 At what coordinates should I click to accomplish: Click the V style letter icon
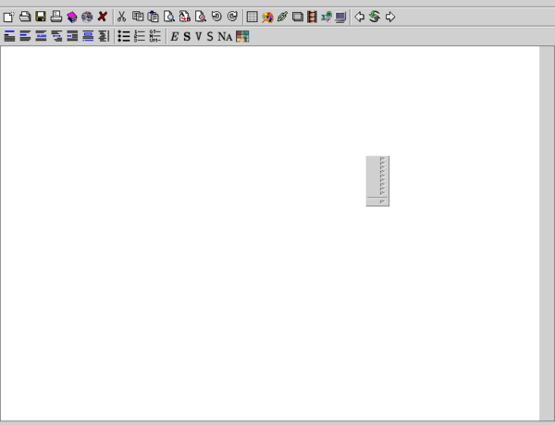click(x=199, y=36)
